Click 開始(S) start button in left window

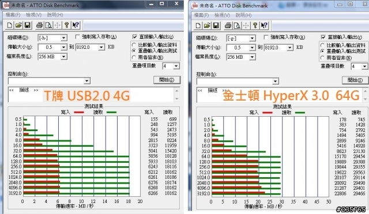coord(167,79)
